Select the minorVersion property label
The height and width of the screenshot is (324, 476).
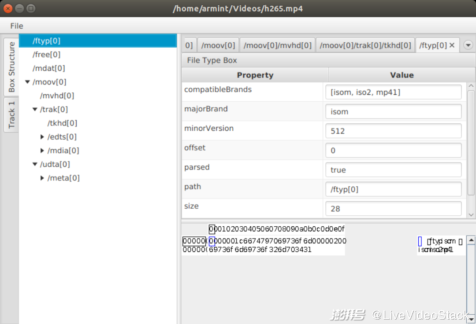pos(209,129)
